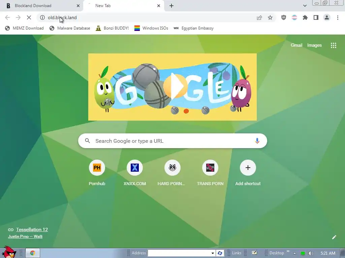345x258 pixels.
Task: Expand the Desktop toolbar chevron
Action: (288, 251)
